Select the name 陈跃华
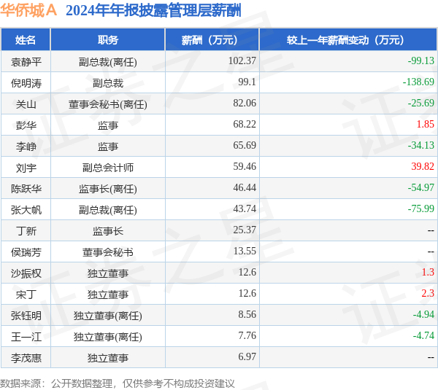 coord(26,189)
